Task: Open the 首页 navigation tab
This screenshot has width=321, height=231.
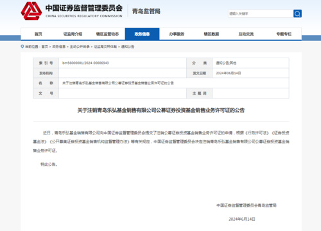Action: click(x=39, y=34)
